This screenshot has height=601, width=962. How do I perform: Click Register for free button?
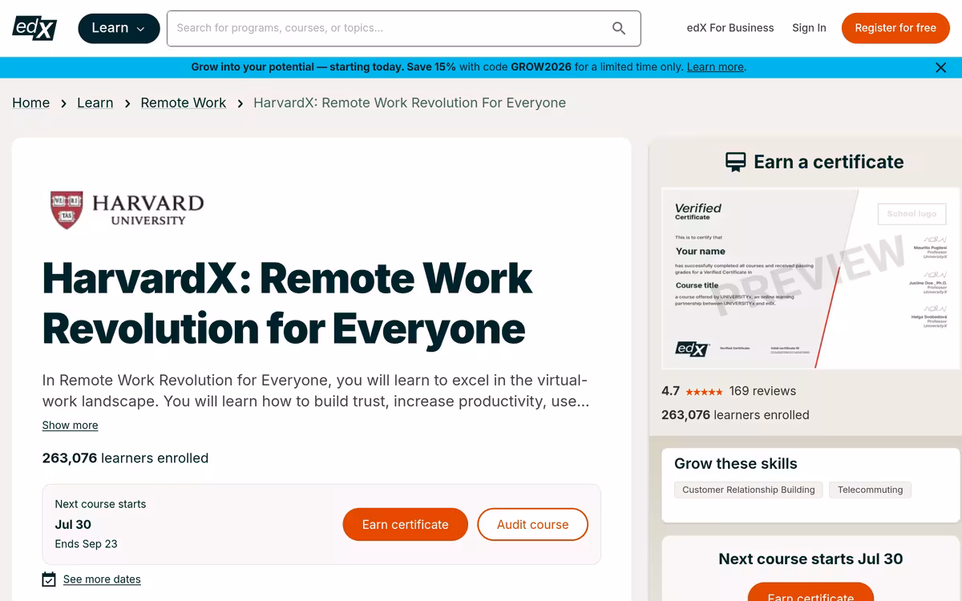tap(895, 28)
